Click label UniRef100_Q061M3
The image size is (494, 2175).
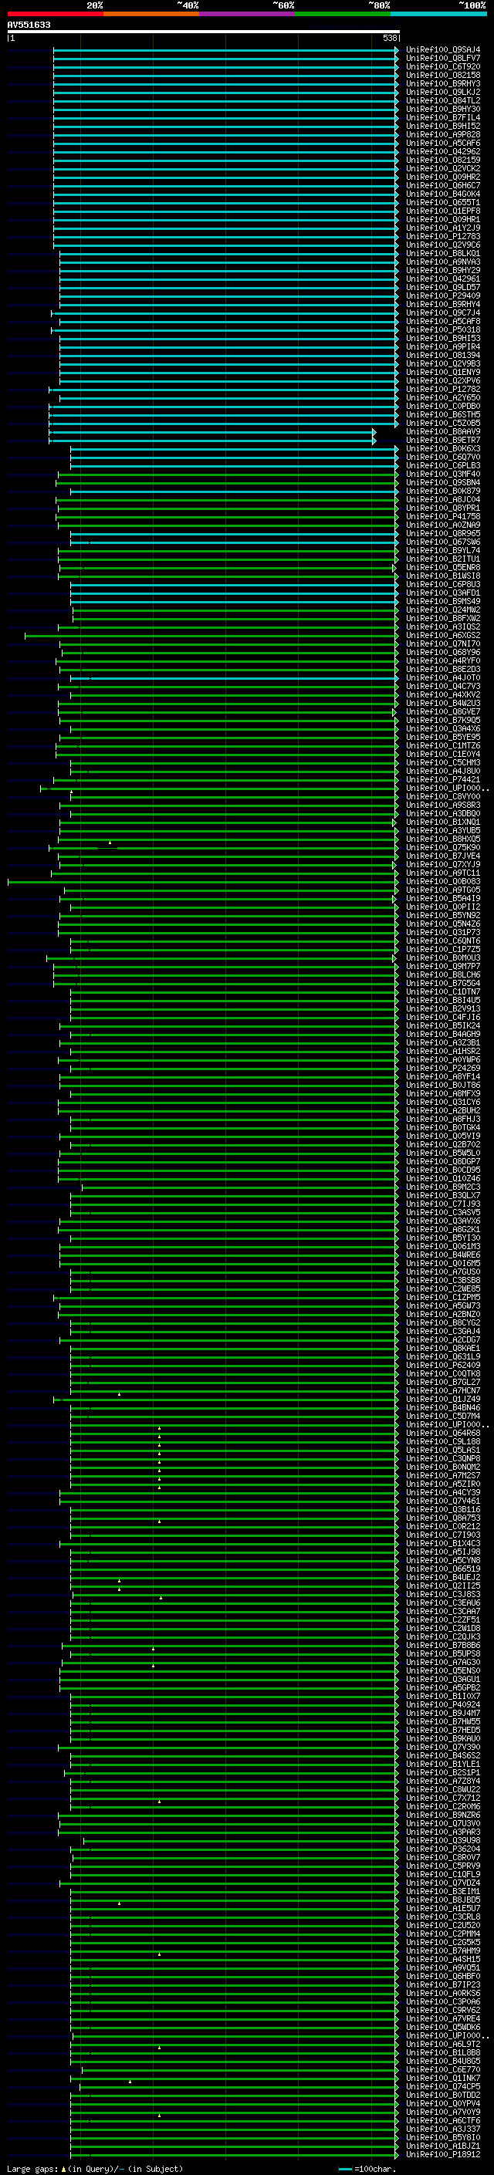click(442, 1246)
